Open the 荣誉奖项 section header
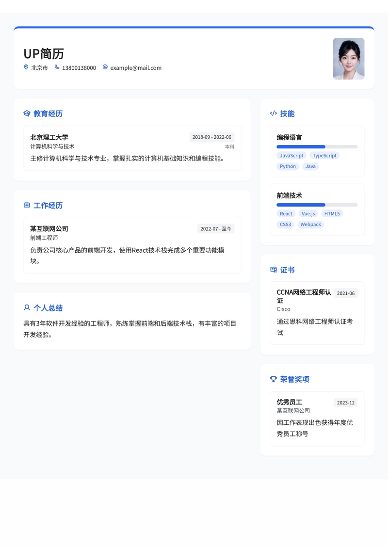The height and width of the screenshot is (548, 388). click(295, 379)
